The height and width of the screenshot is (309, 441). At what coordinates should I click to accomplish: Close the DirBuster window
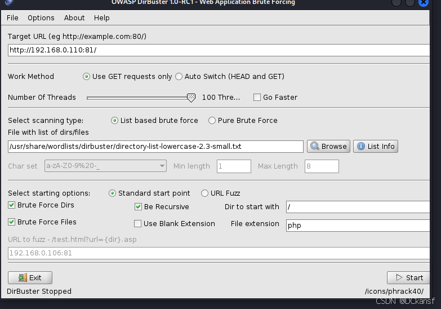pyautogui.click(x=424, y=2)
